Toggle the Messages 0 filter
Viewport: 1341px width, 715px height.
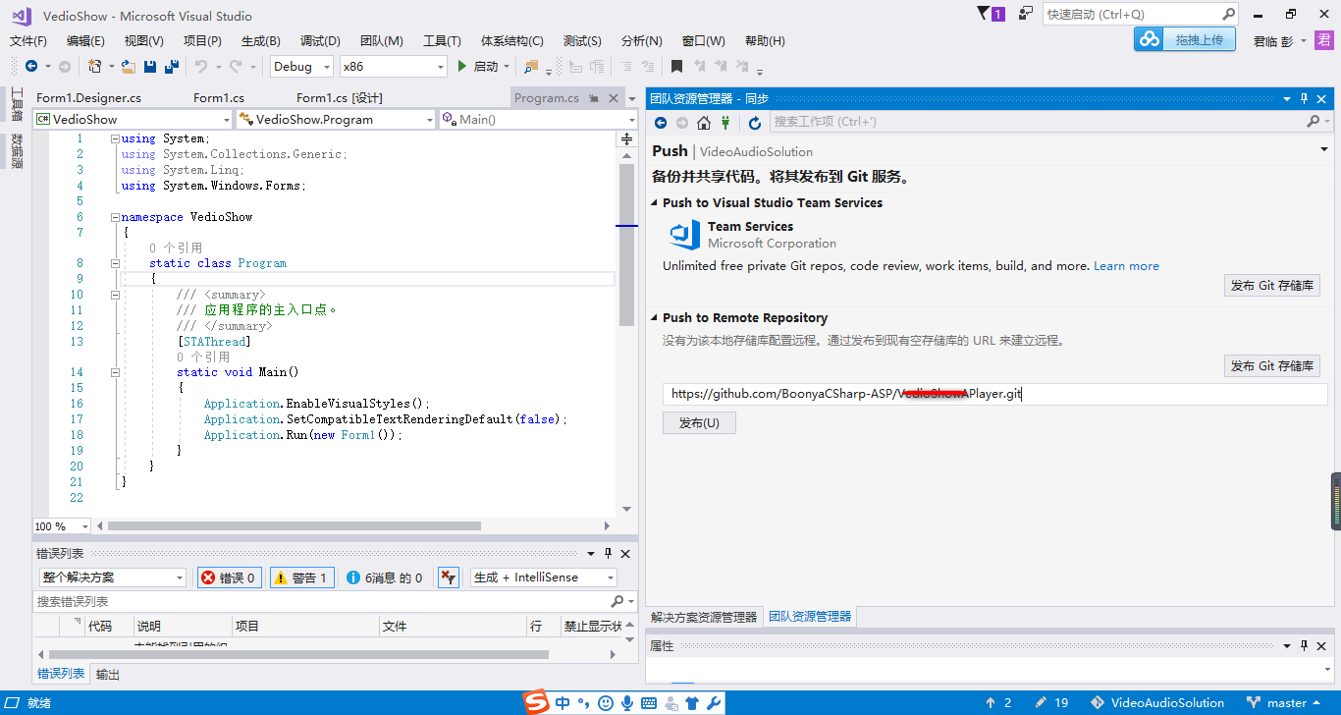click(x=386, y=577)
